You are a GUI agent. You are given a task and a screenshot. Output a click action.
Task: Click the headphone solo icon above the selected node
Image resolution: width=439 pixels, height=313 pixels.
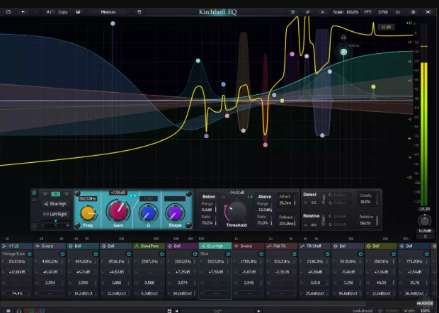[343, 38]
